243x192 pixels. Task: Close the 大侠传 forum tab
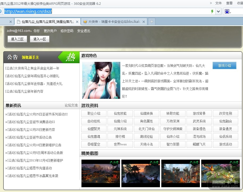coord(144,22)
